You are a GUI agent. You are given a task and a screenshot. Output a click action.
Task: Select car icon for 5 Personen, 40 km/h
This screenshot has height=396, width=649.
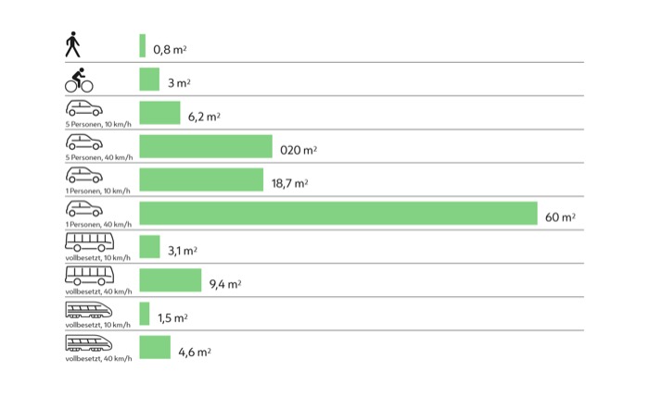pos(83,142)
